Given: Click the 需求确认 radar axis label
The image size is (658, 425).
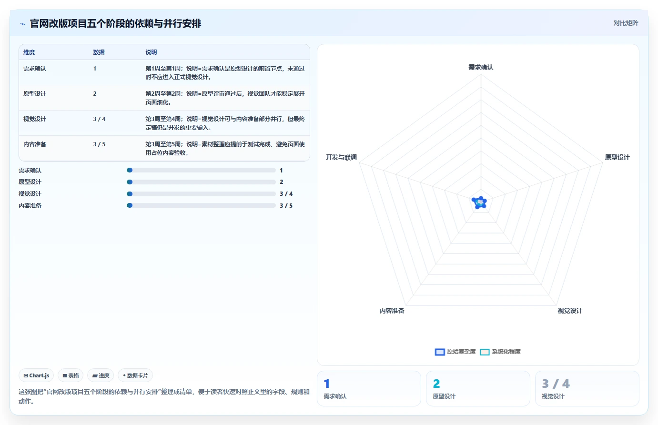Looking at the screenshot, I should (x=481, y=67).
